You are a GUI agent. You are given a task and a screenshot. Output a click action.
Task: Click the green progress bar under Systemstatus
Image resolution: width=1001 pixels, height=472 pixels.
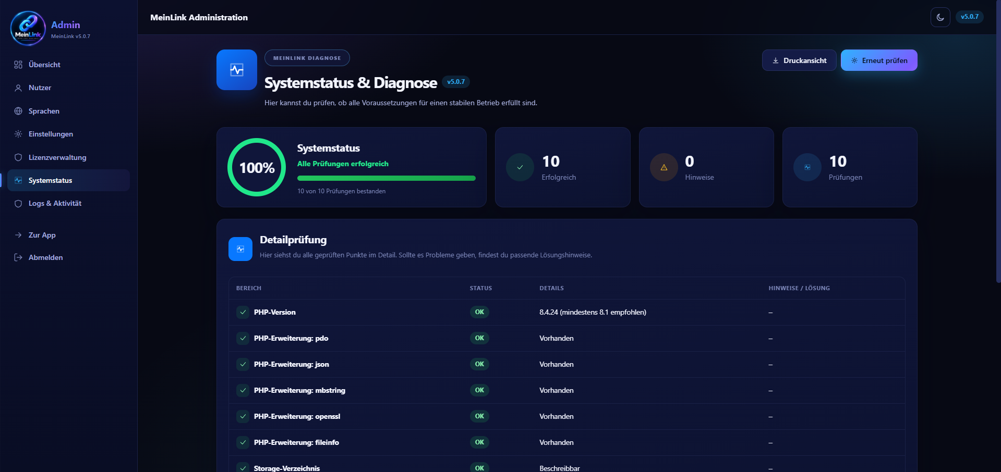[387, 178]
